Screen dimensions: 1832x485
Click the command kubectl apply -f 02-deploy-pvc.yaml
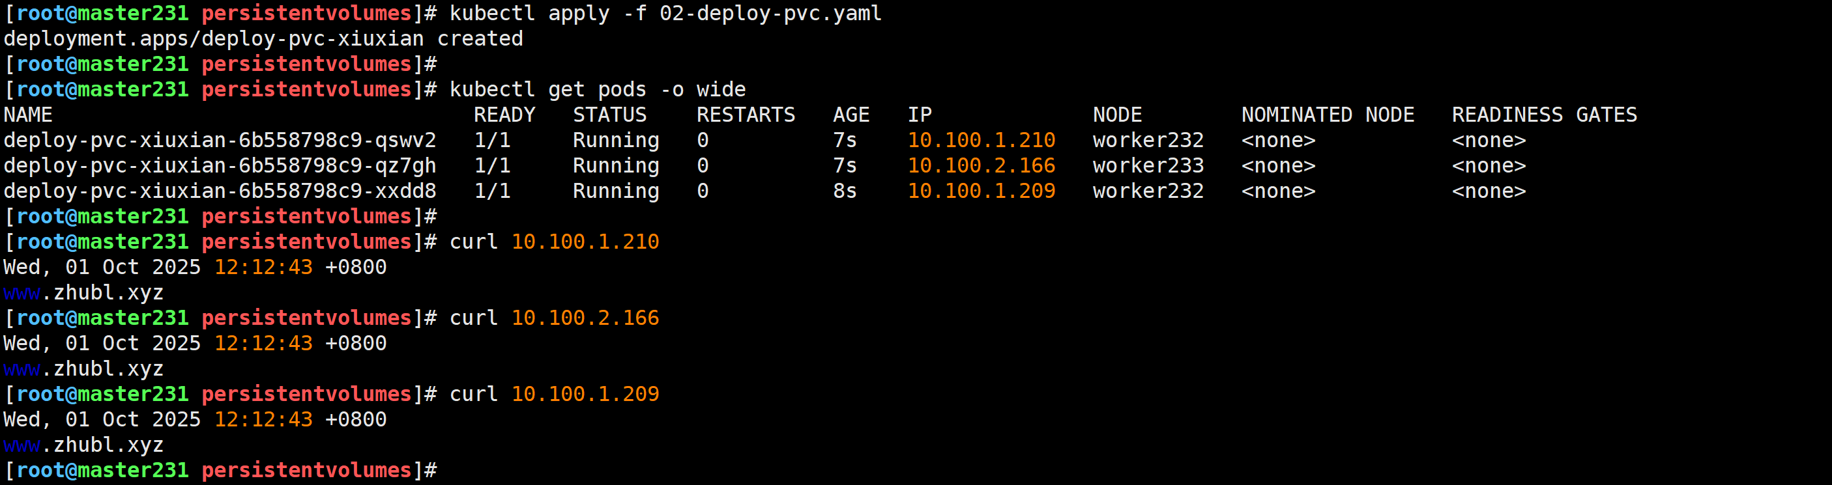coord(665,14)
